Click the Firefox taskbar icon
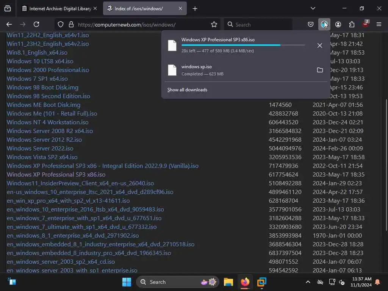 pos(245,282)
